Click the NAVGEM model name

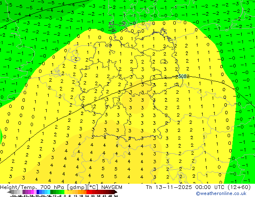[x=111, y=187]
